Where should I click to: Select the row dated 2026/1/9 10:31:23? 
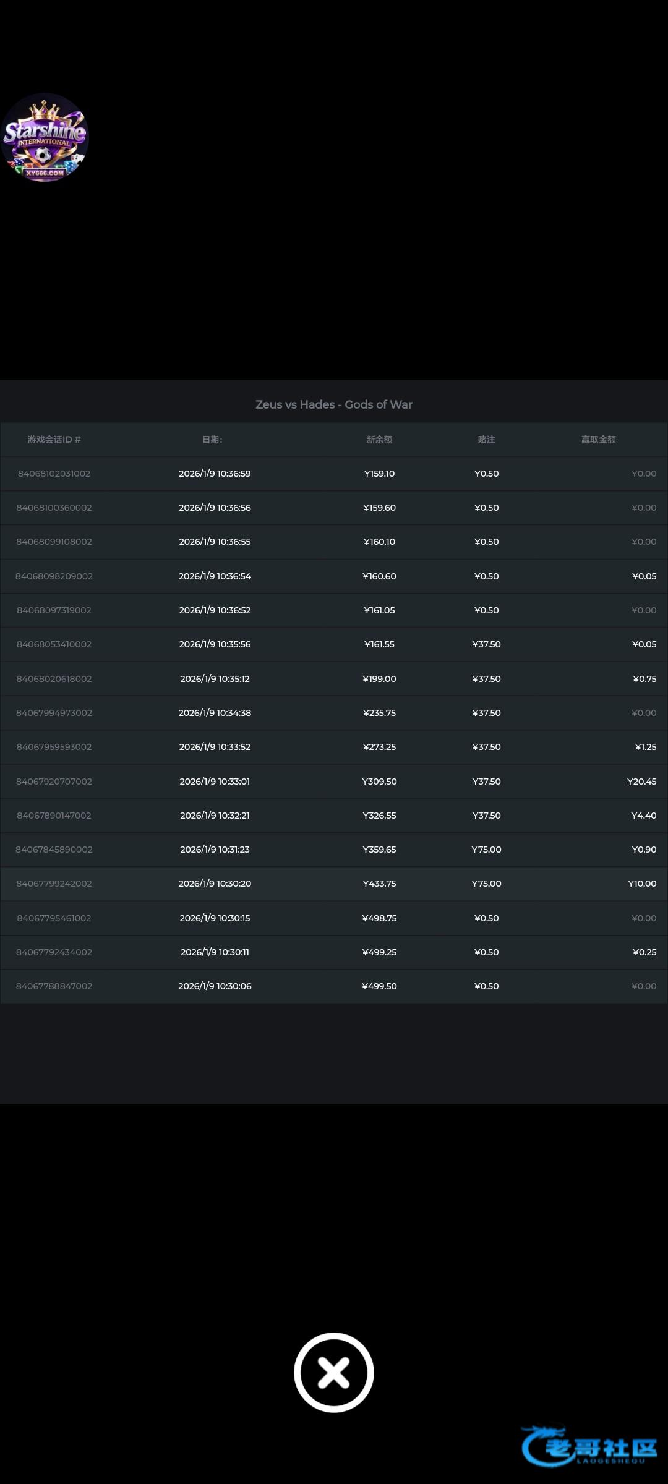[x=215, y=850]
